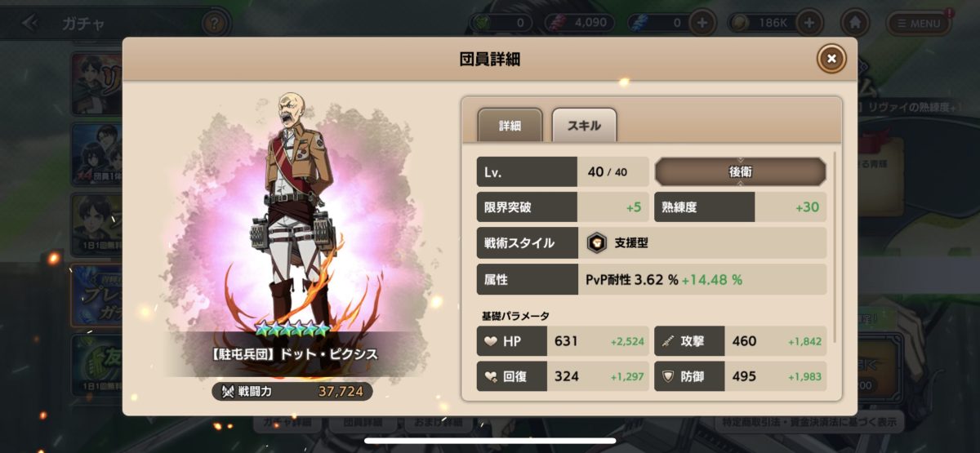Click the details panel scrollbar
Screen dimensions: 980x453
(835, 245)
